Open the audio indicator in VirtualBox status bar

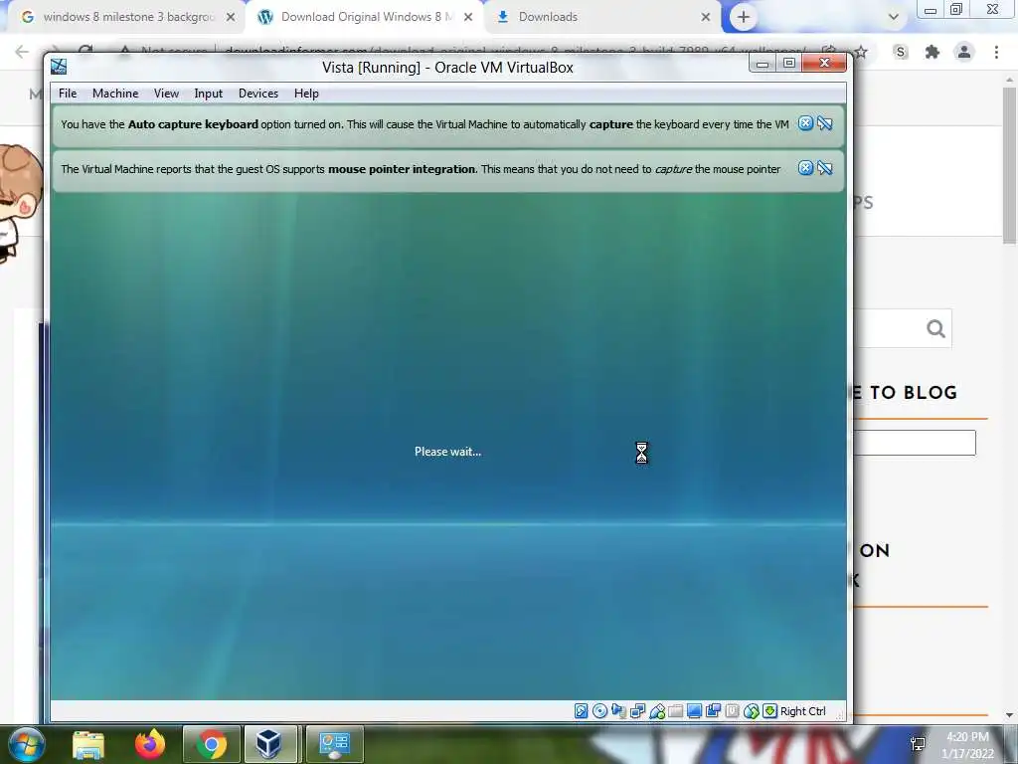pos(618,711)
